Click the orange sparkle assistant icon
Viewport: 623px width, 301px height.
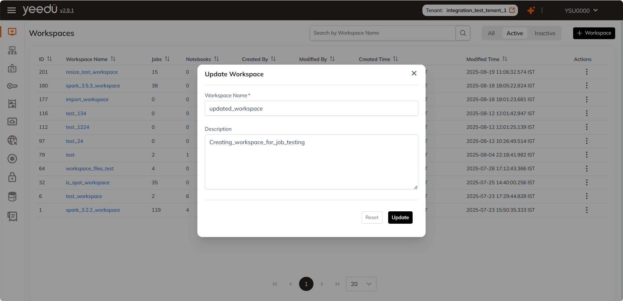pos(531,10)
